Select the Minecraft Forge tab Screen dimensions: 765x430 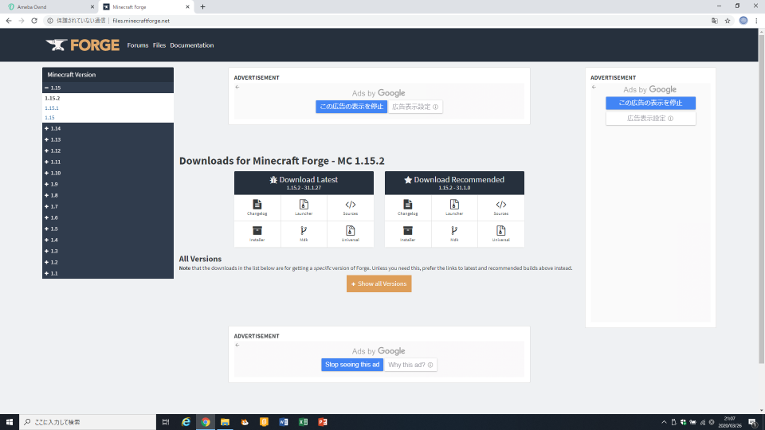tap(146, 7)
